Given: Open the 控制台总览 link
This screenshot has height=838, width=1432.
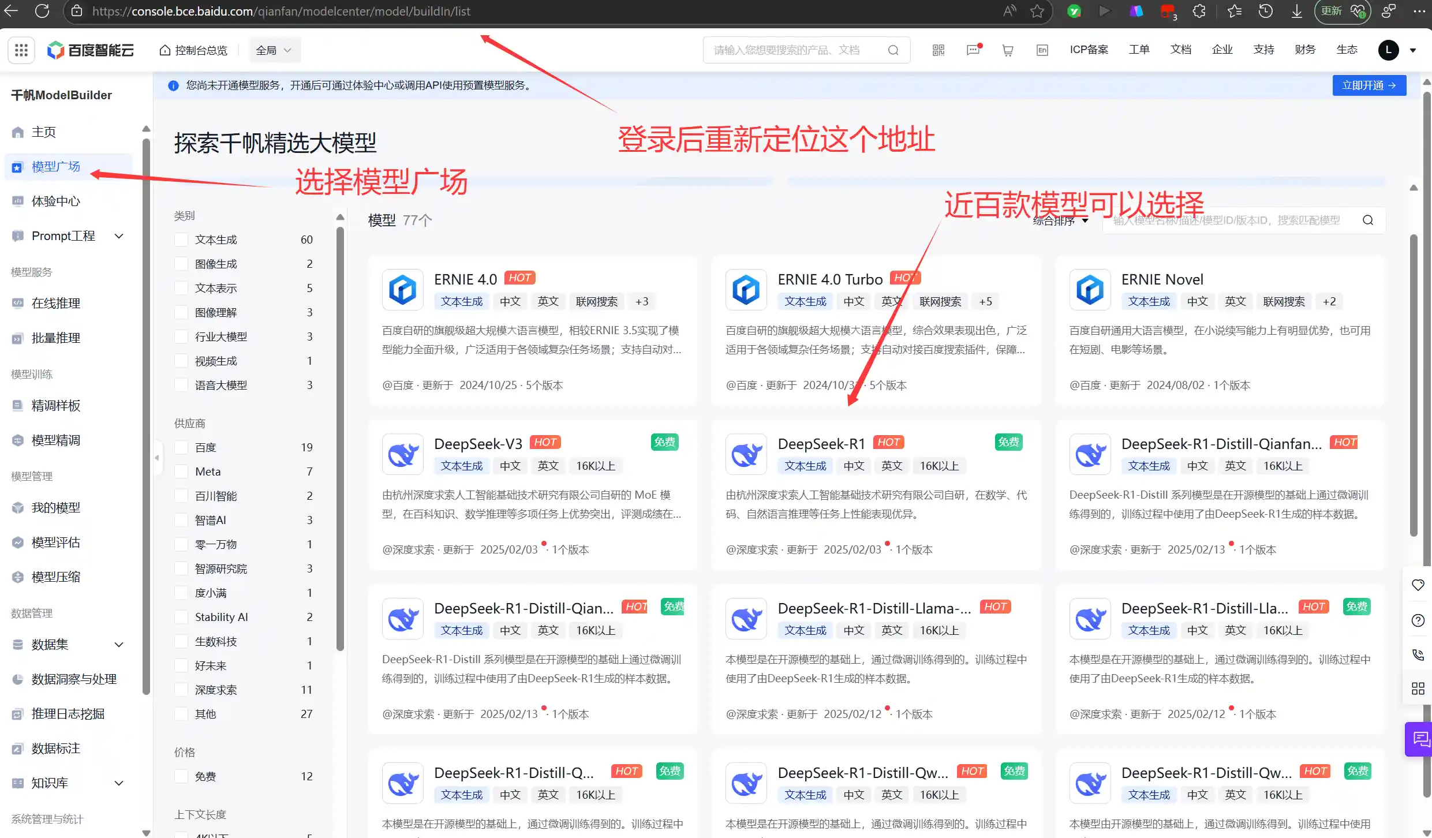Looking at the screenshot, I should point(194,50).
